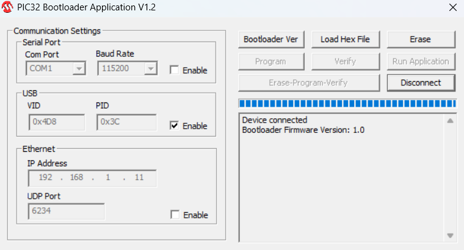Click the USB VID 0x4D8 field

(x=57, y=122)
